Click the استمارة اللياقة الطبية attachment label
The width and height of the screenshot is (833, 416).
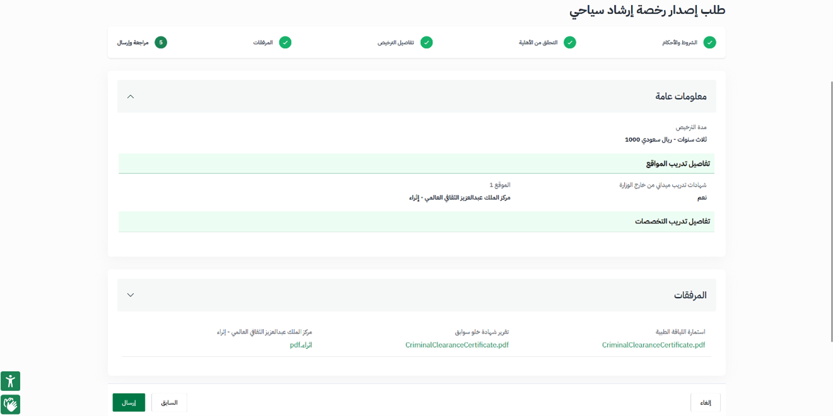[680, 332]
